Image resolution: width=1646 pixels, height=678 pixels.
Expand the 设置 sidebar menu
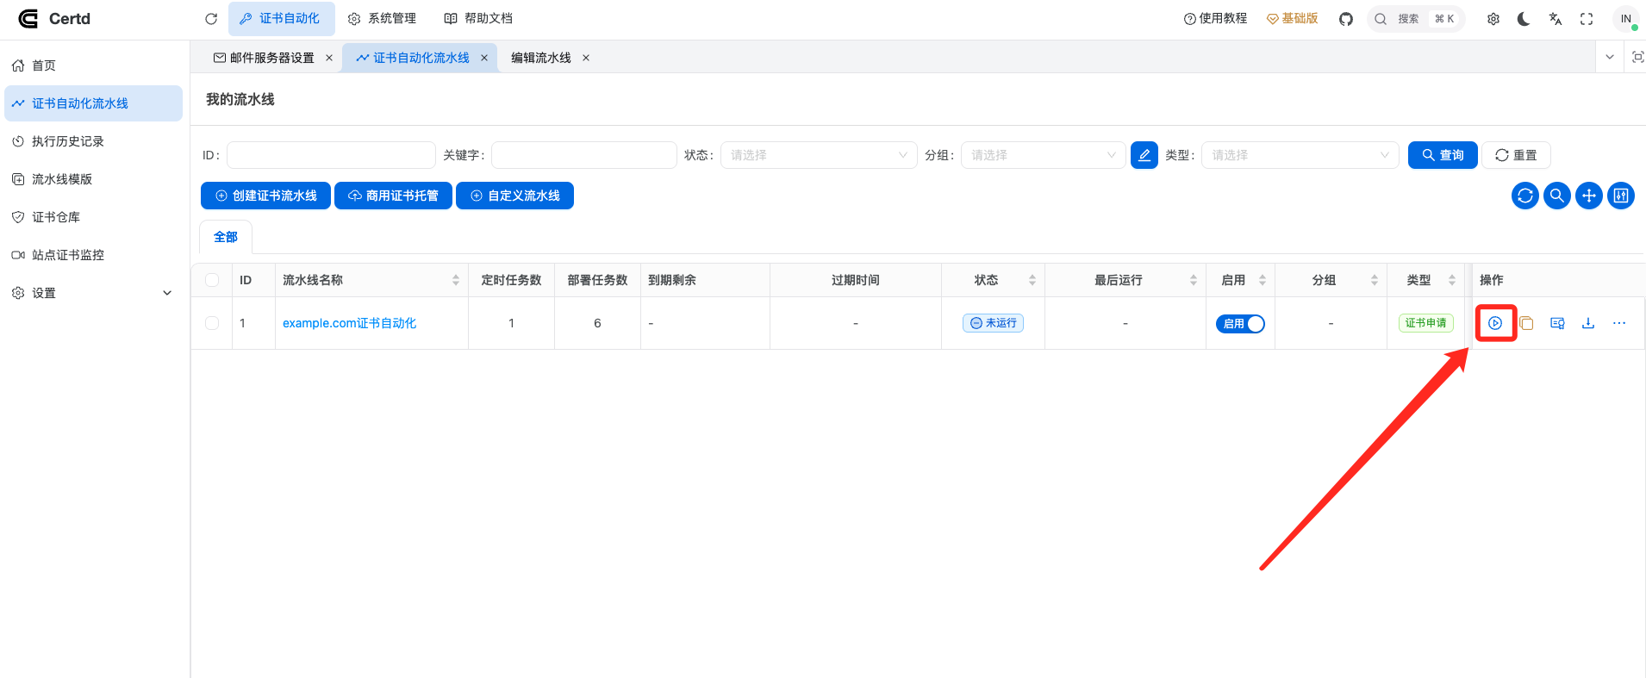pyautogui.click(x=93, y=293)
